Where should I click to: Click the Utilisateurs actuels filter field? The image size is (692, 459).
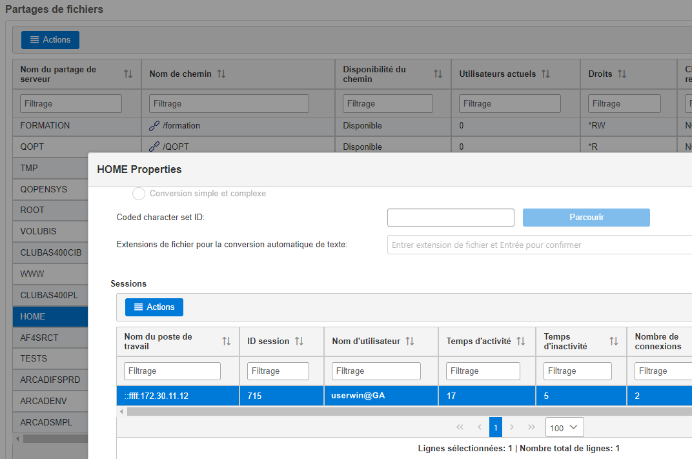pyautogui.click(x=510, y=104)
